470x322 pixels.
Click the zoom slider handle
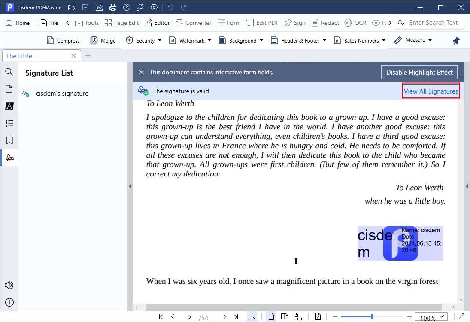pos(372,316)
